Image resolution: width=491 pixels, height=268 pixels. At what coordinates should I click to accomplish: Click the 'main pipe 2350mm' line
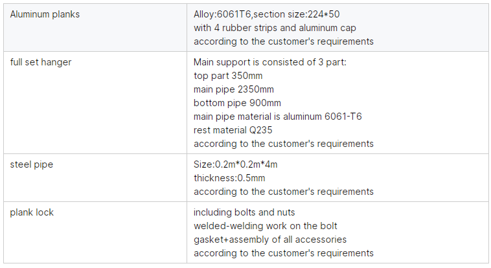[x=234, y=89]
